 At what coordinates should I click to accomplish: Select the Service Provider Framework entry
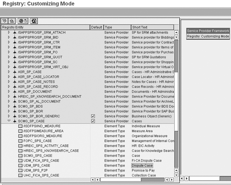pyautogui.click(x=208, y=31)
